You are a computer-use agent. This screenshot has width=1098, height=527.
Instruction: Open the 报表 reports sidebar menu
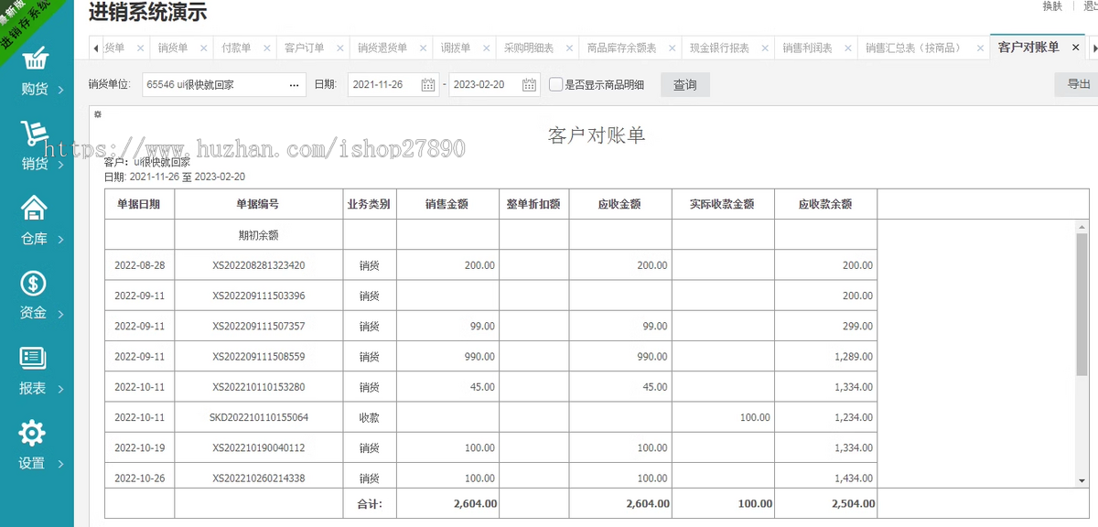click(x=37, y=372)
